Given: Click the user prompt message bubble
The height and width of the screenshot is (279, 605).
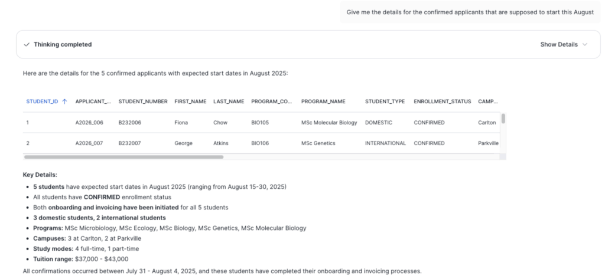Looking at the screenshot, I should [470, 12].
